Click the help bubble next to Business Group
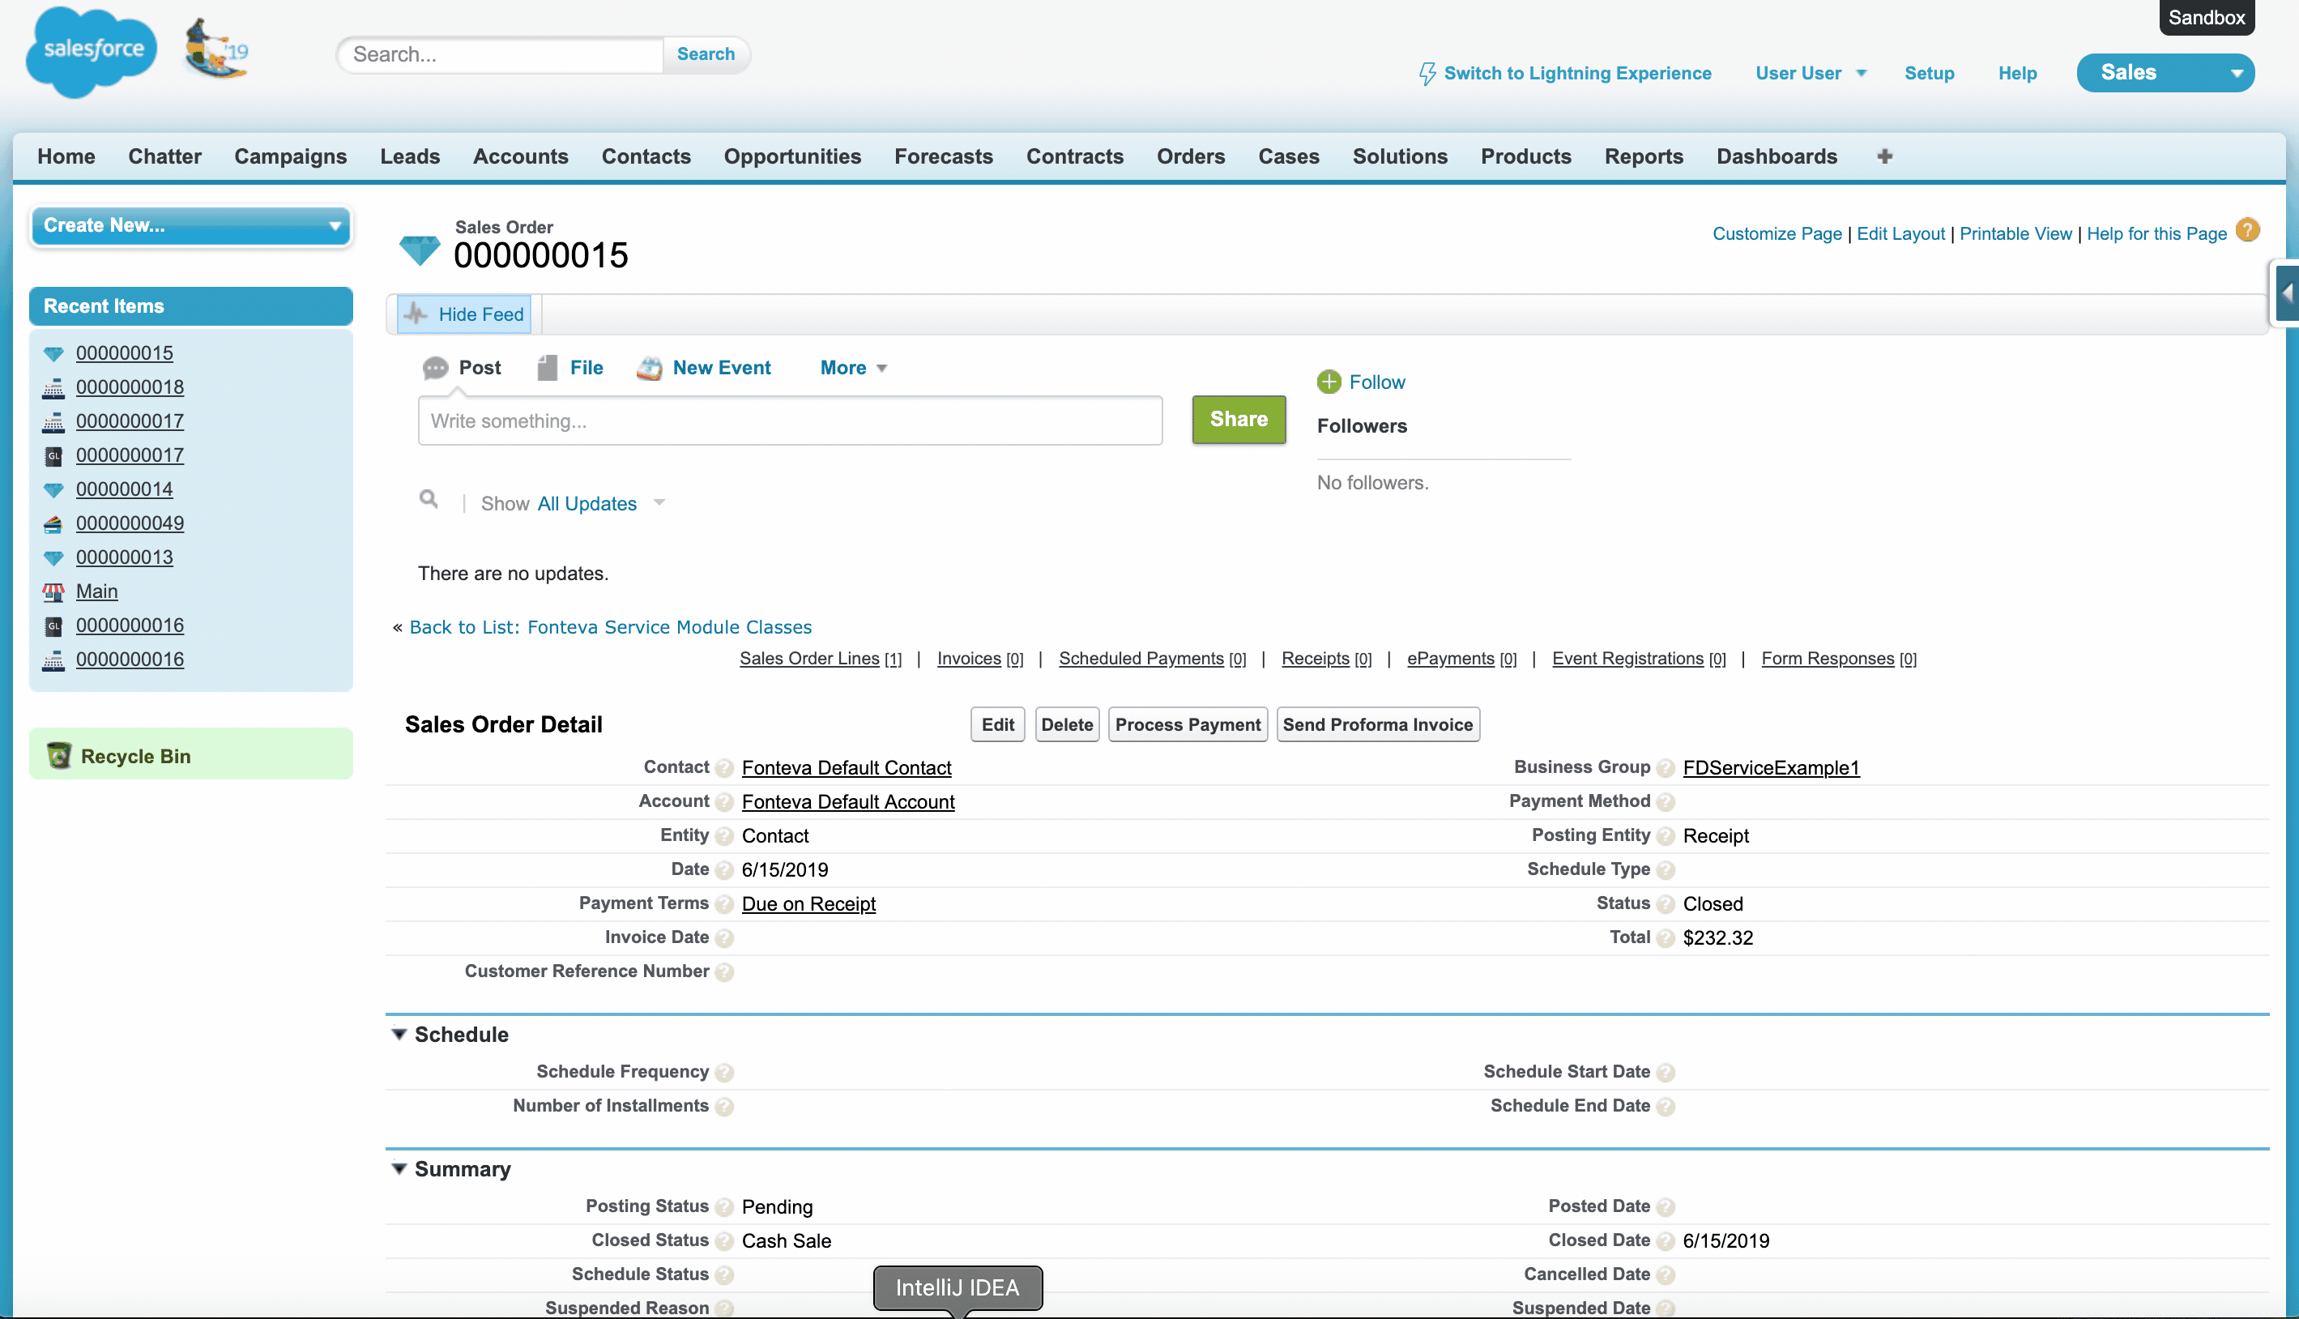2299x1319 pixels. click(1666, 768)
